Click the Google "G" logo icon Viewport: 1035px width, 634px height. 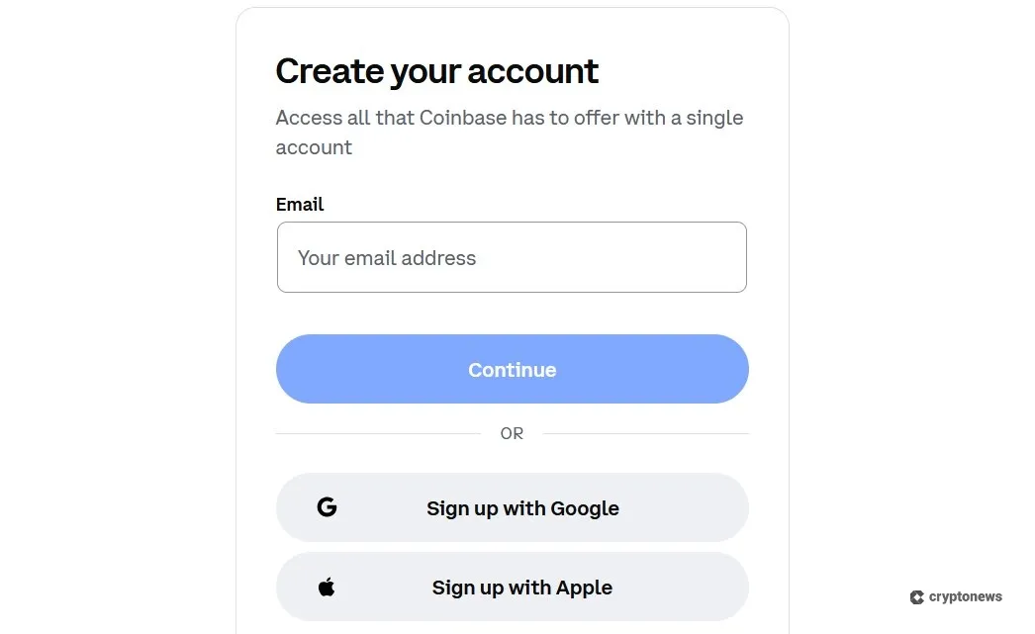(327, 506)
